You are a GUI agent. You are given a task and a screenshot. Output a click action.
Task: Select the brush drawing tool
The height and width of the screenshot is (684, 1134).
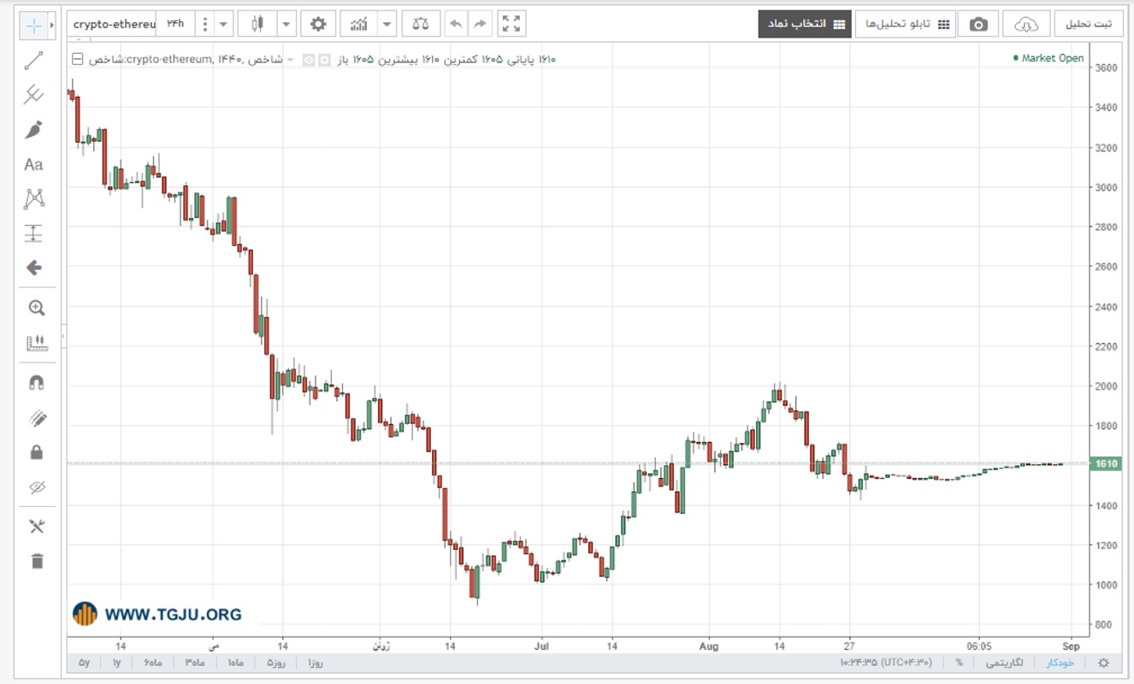[33, 130]
